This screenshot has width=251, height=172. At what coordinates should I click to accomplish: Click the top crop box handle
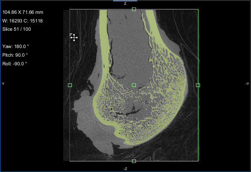[134, 9]
